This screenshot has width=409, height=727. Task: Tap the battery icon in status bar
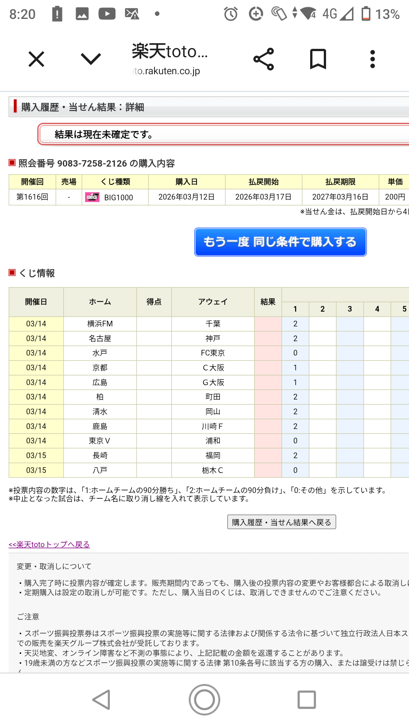366,14
